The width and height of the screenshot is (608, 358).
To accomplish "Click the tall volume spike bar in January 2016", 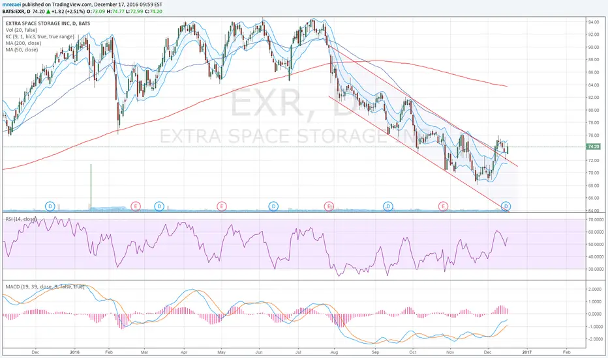I will (x=91, y=187).
